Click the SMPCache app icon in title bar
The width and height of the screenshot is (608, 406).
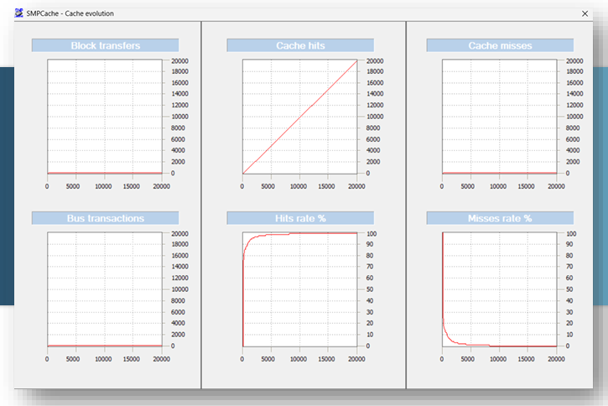point(18,13)
